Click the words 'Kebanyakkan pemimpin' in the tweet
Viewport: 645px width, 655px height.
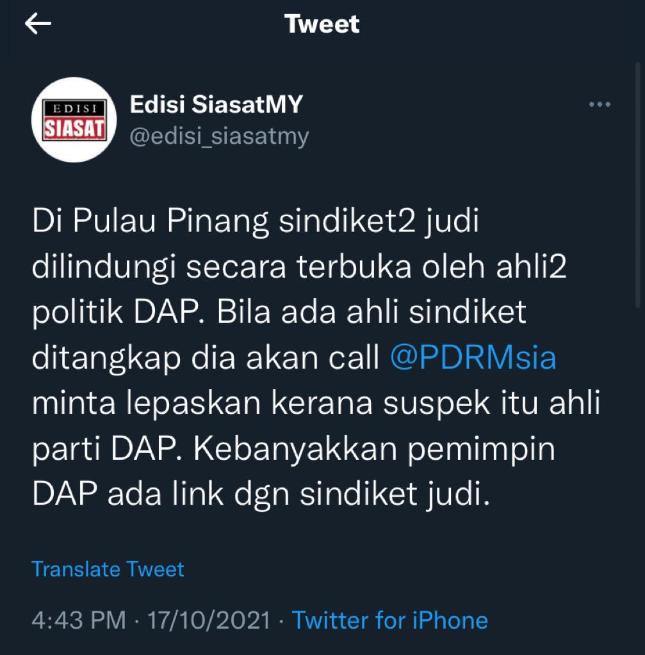[x=374, y=449]
